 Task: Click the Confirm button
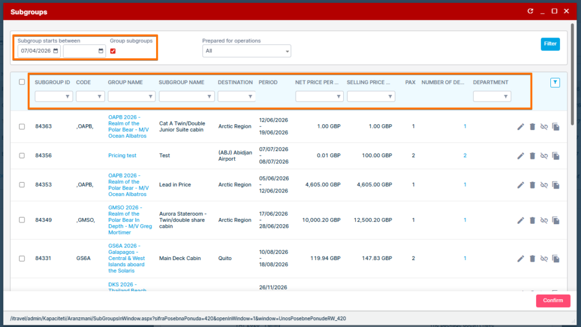[553, 301]
